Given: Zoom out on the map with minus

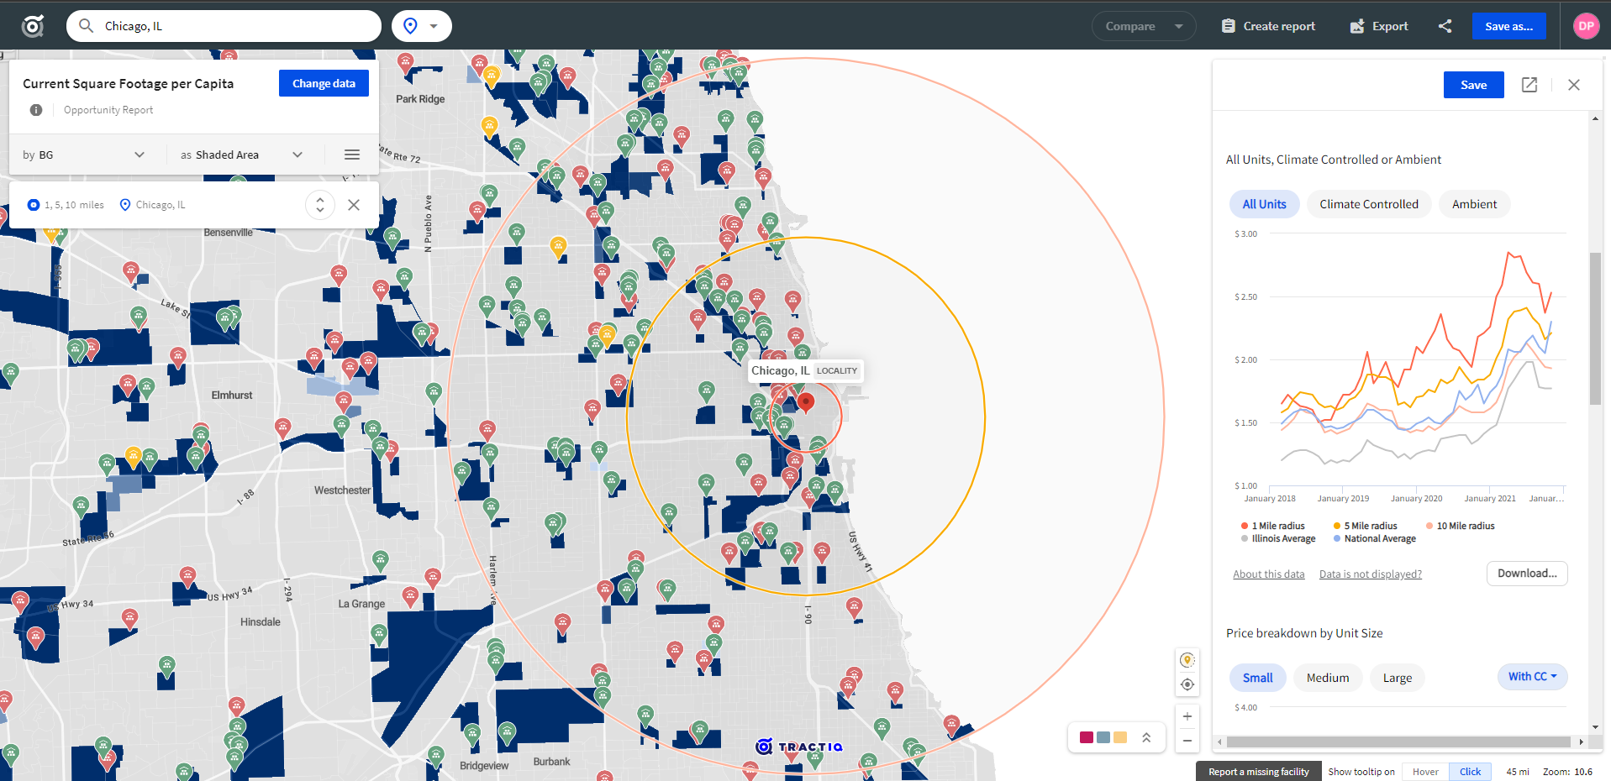Looking at the screenshot, I should point(1187,741).
